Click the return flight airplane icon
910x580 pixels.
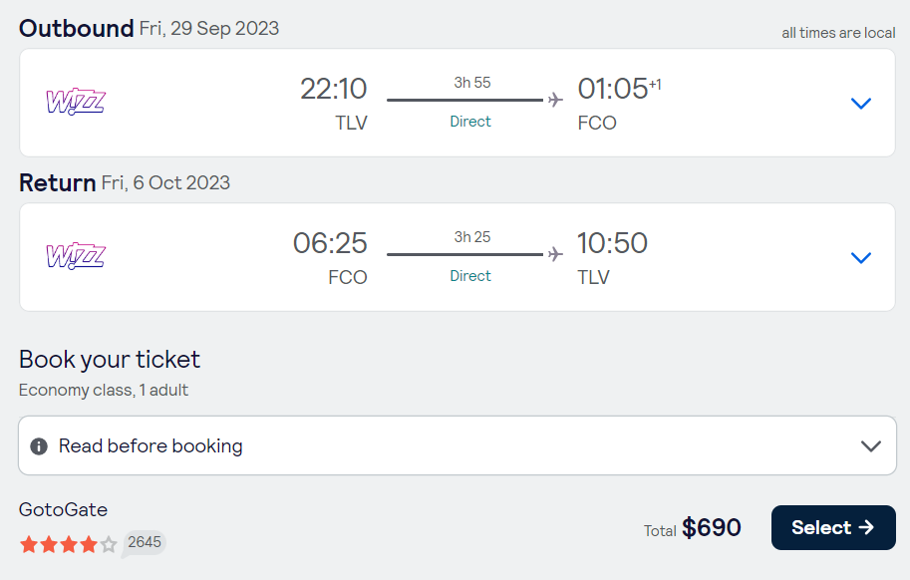click(x=555, y=254)
